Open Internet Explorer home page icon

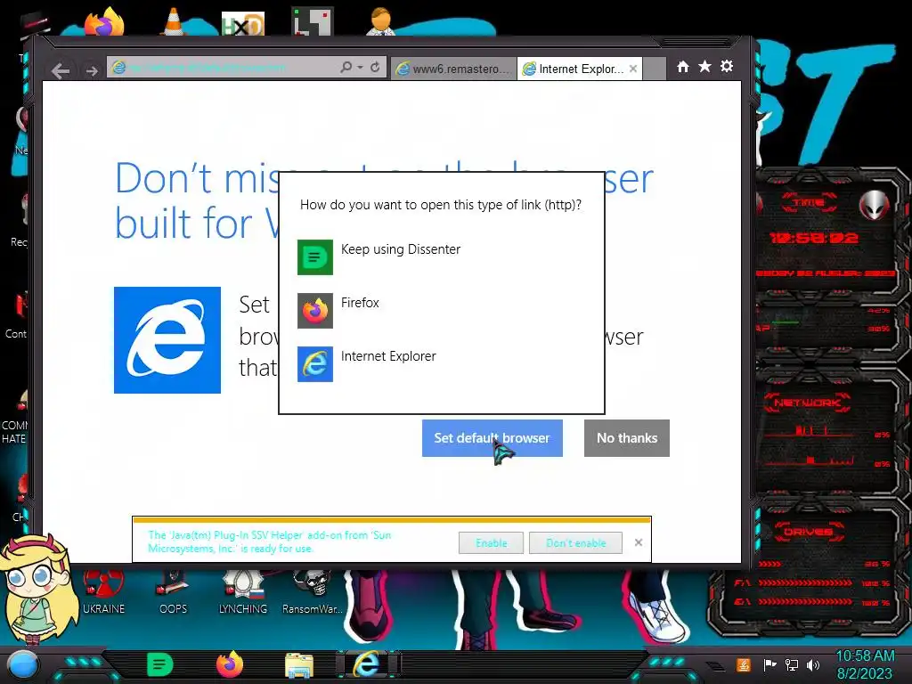pos(683,67)
